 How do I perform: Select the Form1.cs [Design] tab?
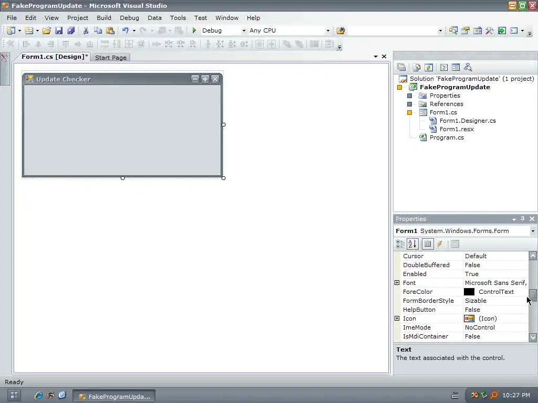(55, 57)
